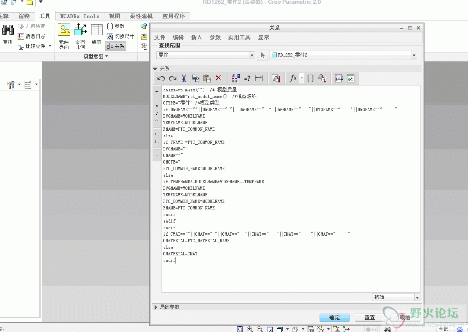Evaluate expression with the =? icon

coord(247,78)
